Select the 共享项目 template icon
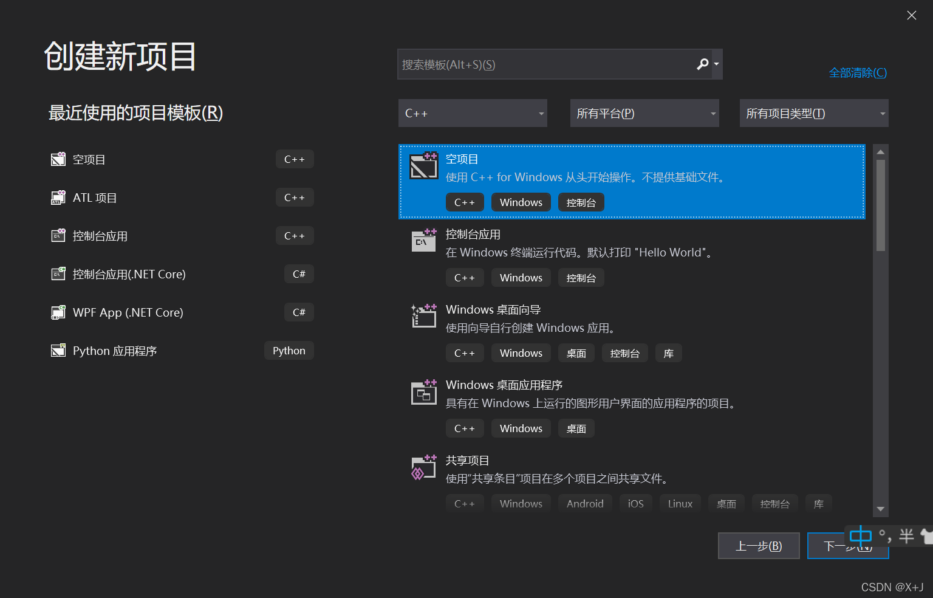 pos(423,467)
